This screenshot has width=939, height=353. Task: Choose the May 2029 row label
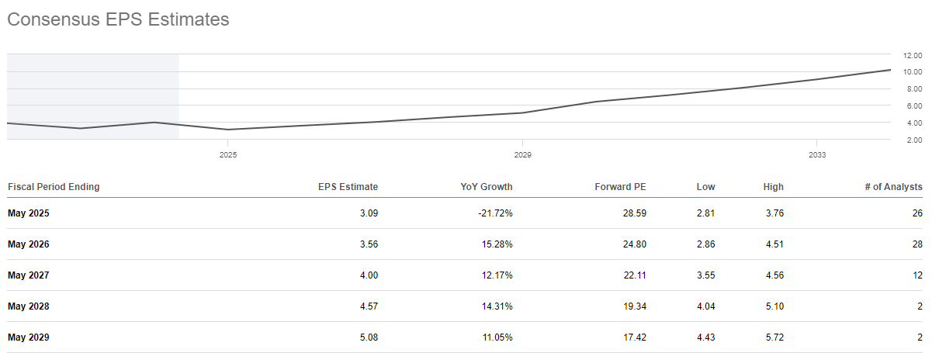(28, 337)
